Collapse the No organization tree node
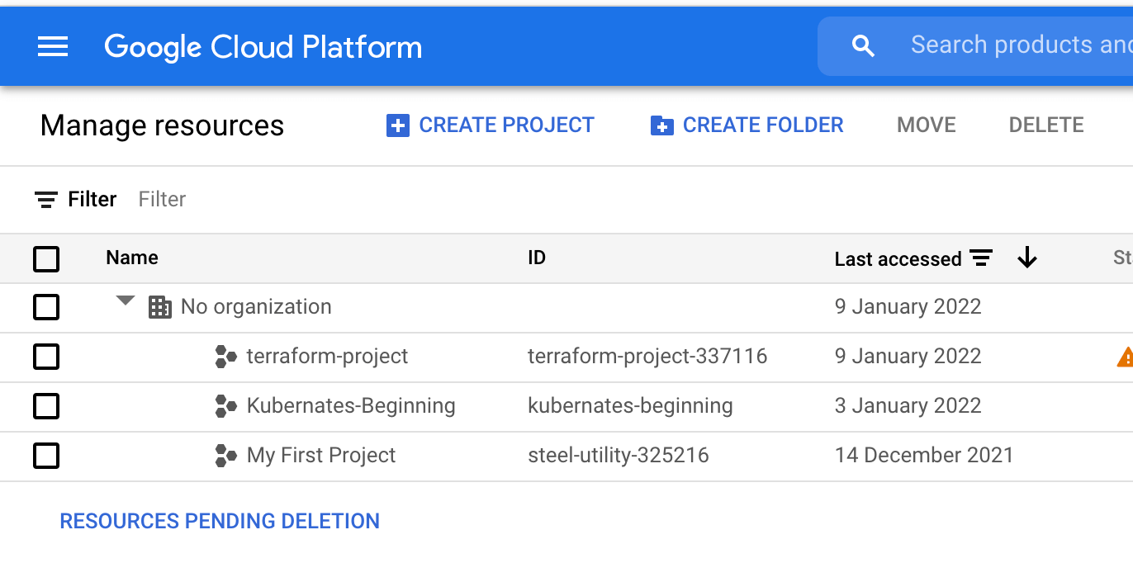 click(126, 301)
